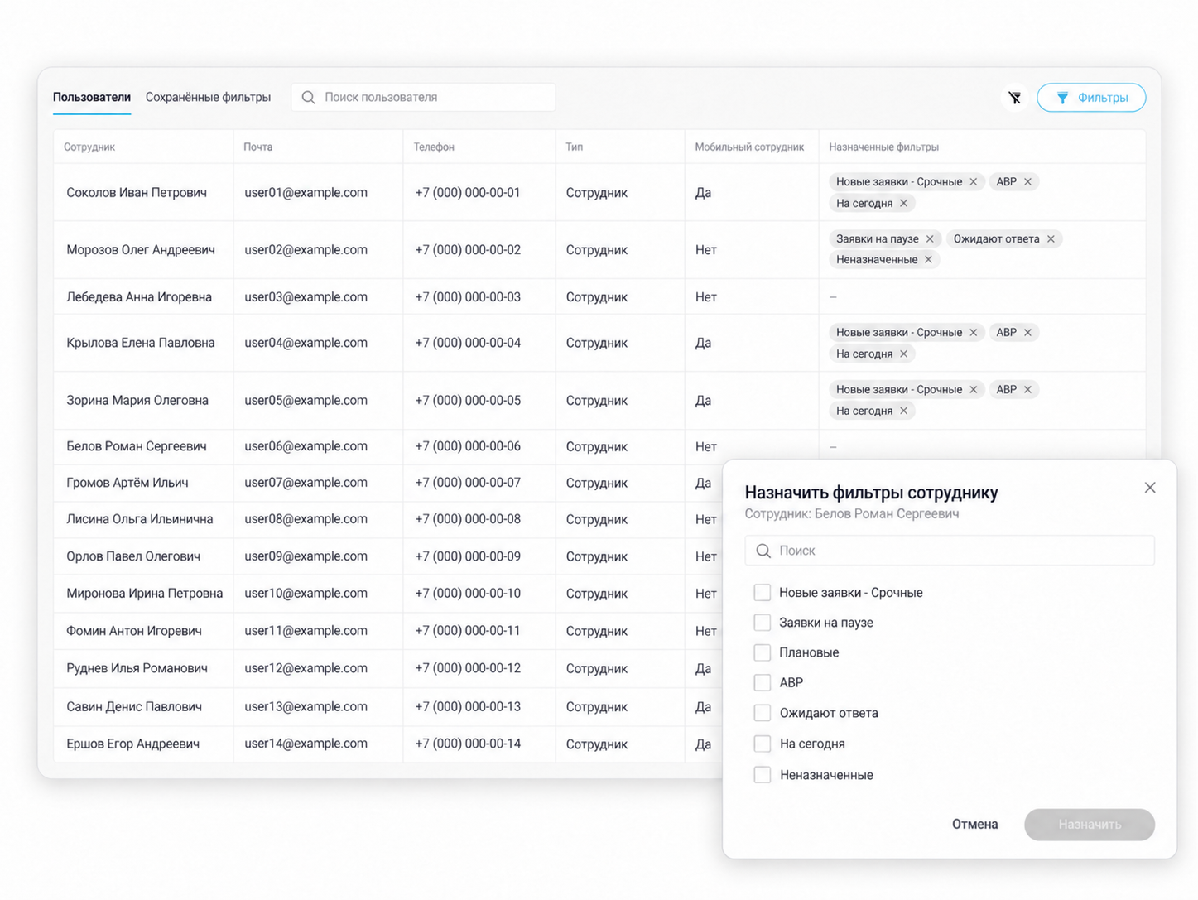Screen dimensions: 1198x900
Task: Remove АВР tag from Крылова Елена Павловна
Action: [x=1027, y=333]
